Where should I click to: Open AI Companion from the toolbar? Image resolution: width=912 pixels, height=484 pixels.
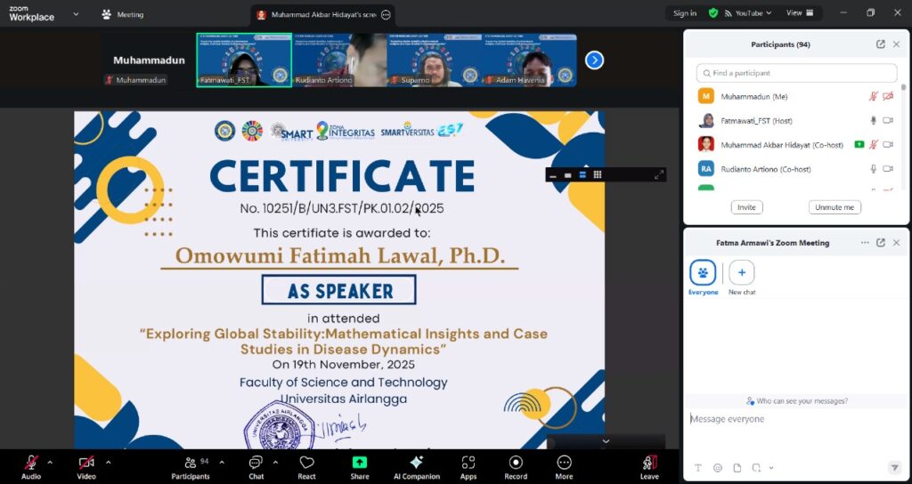416,466
